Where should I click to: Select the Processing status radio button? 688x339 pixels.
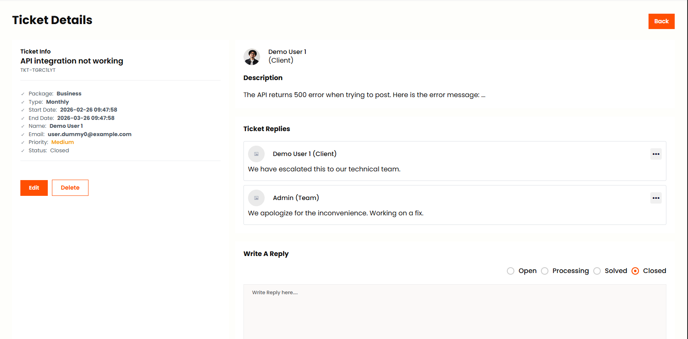(x=545, y=271)
